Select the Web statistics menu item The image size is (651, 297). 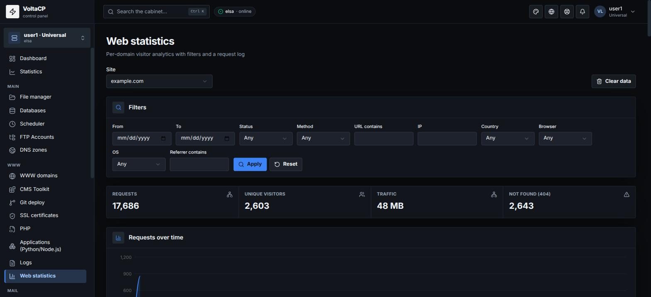[x=45, y=276]
